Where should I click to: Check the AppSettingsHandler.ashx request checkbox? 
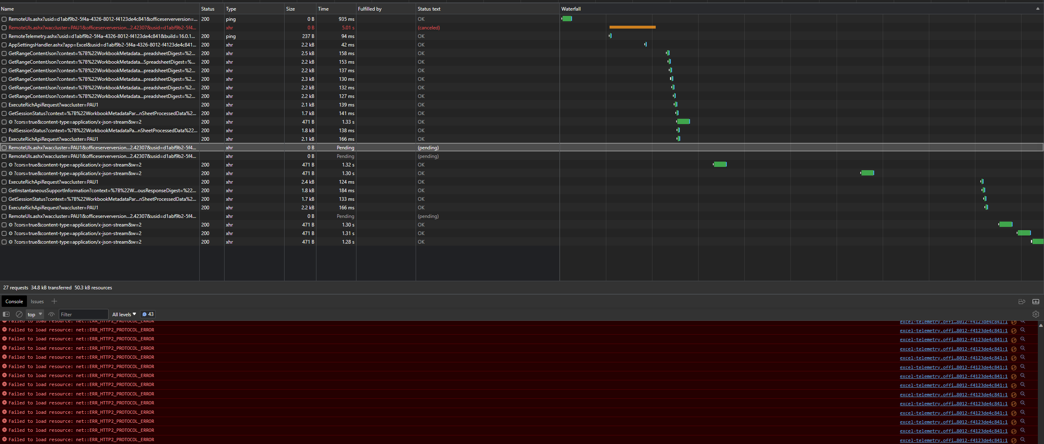4,45
